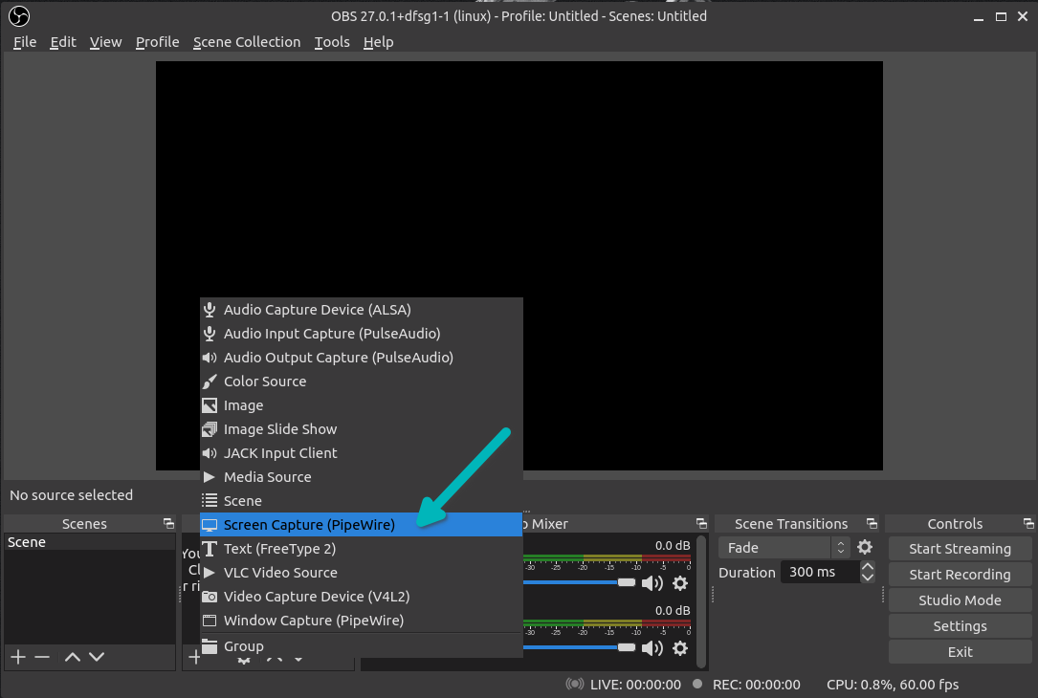Screen dimensions: 1038x698
Task: Mute the top audio mixer source
Action: pos(652,583)
